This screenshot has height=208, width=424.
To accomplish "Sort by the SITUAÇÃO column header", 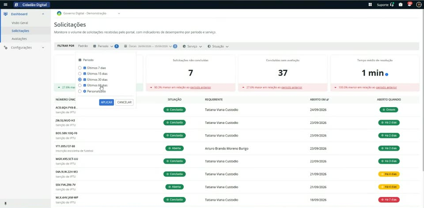I will click(x=174, y=100).
